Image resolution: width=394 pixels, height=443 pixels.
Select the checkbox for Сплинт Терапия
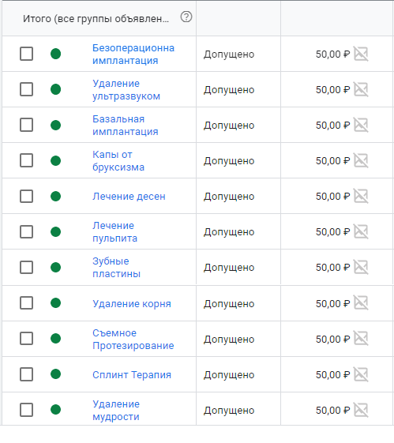click(26, 374)
